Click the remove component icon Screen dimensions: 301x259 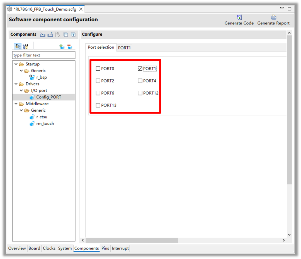[70, 47]
